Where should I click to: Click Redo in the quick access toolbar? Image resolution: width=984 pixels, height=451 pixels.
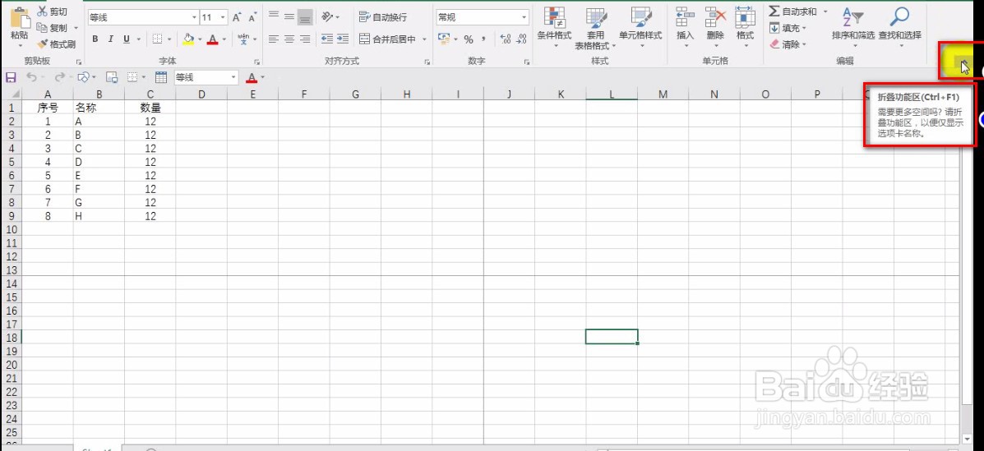pyautogui.click(x=59, y=77)
